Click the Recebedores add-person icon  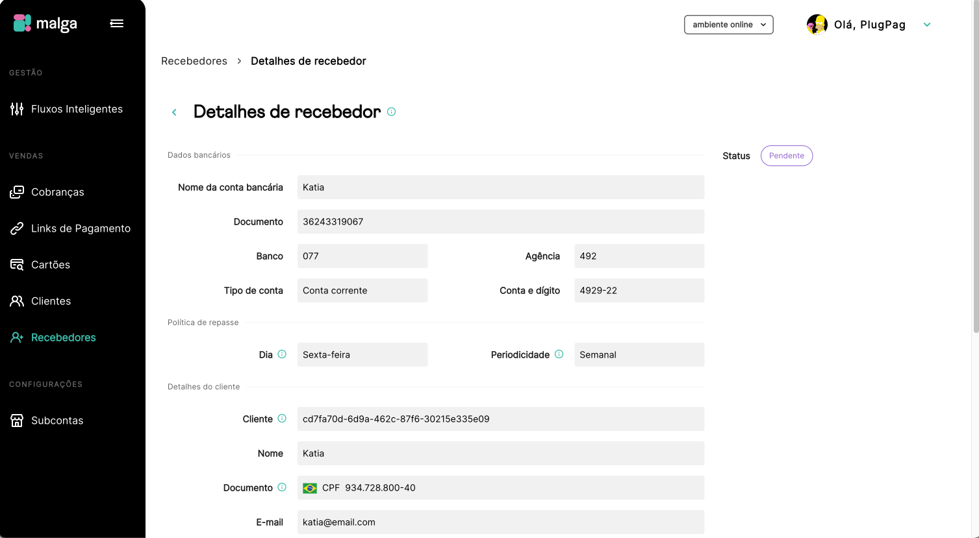tap(17, 337)
